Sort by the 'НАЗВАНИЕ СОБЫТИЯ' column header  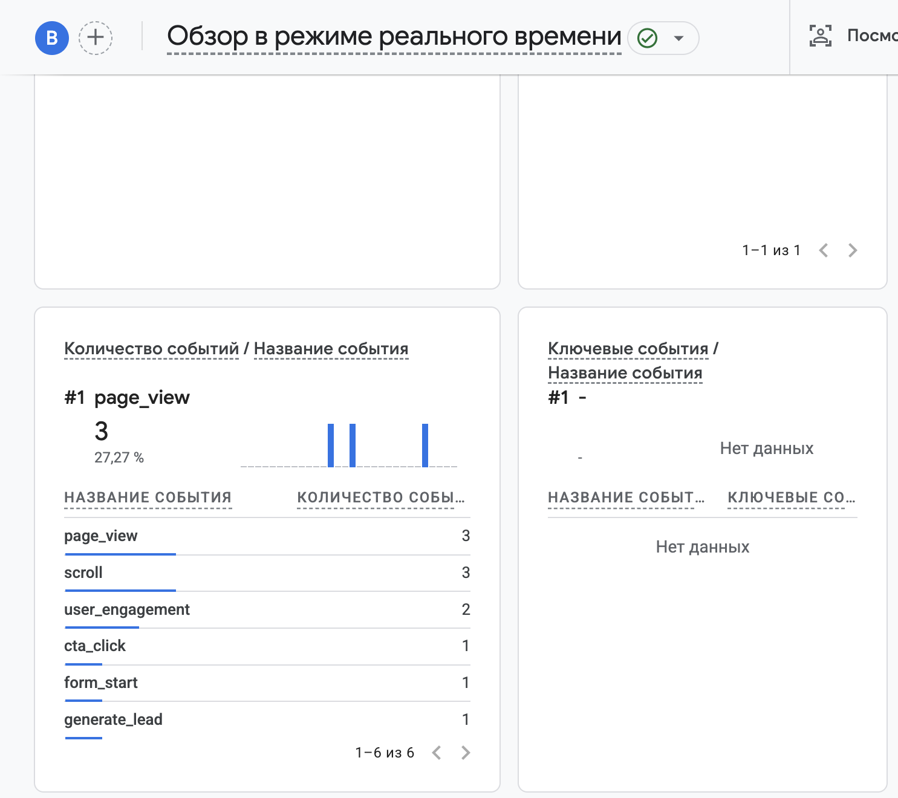[x=148, y=498]
